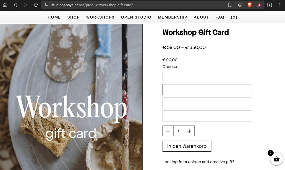Viewport: 285px width, 170px height.
Task: Select the fourth gift card option box
Action: [x=207, y=116]
